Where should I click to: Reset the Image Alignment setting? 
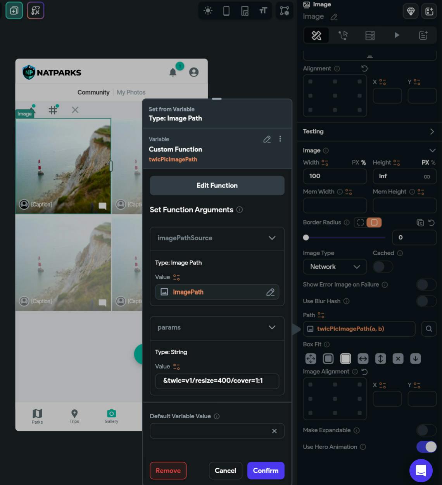coord(364,372)
